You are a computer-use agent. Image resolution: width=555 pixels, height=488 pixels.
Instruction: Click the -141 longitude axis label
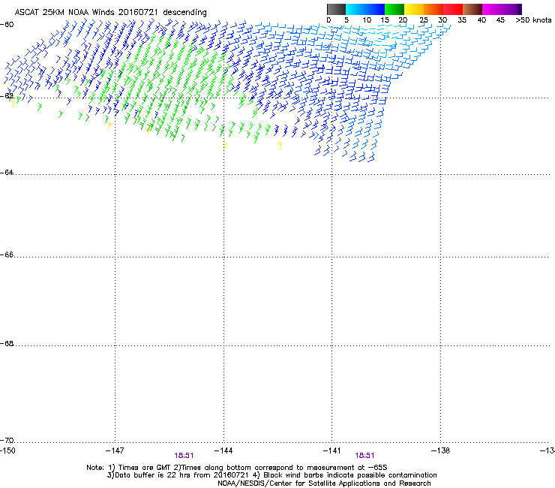point(331,450)
